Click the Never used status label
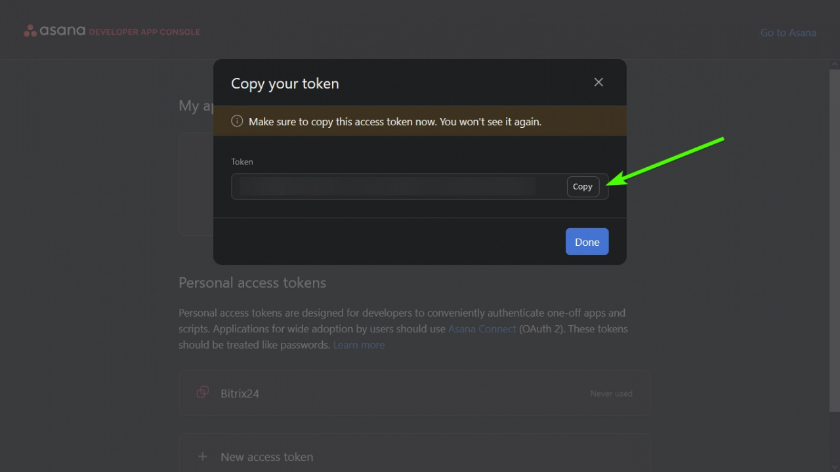The height and width of the screenshot is (472, 840). (611, 393)
